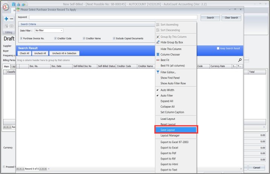The image size is (270, 174).
Task: Click the blue plus icon in ribbon
Action: [x=6, y=19]
